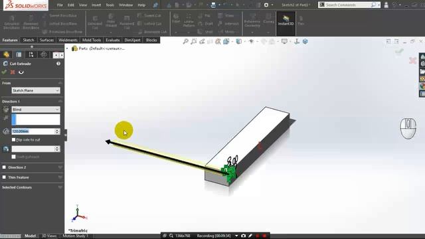Open the View Settings monitor icon
The height and width of the screenshot is (239, 425).
point(284,41)
